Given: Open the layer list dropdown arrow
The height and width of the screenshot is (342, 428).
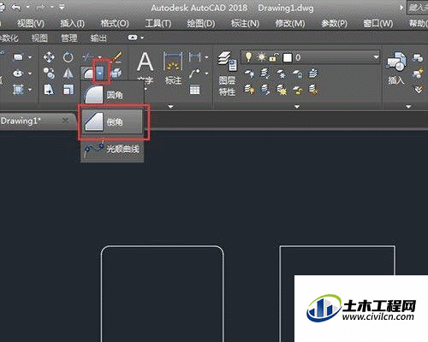Looking at the screenshot, I should [x=377, y=57].
